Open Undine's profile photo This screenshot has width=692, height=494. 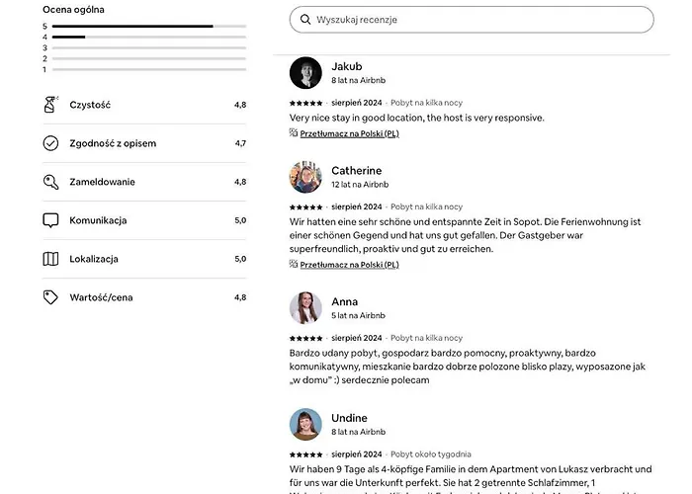305,424
